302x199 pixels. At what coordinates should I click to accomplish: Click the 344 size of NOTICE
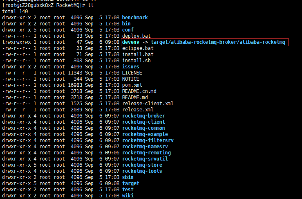[78, 79]
